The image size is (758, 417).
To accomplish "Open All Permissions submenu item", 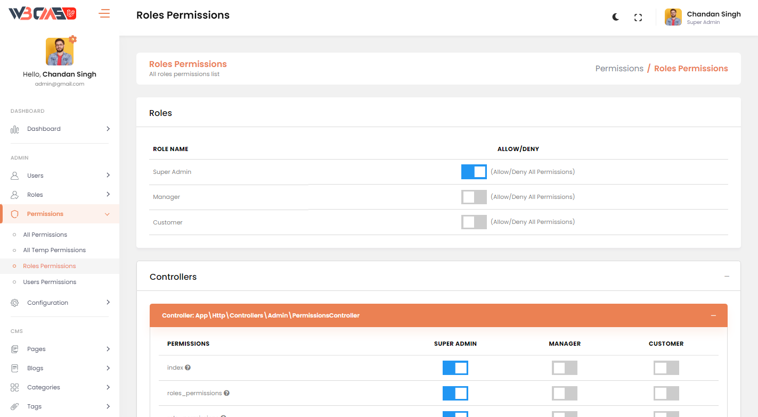I will pyautogui.click(x=45, y=235).
